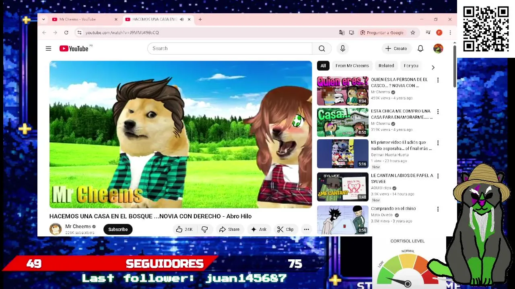This screenshot has width=515, height=289.
Task: Play the Comprando en el chino thumbnail
Action: point(342,220)
